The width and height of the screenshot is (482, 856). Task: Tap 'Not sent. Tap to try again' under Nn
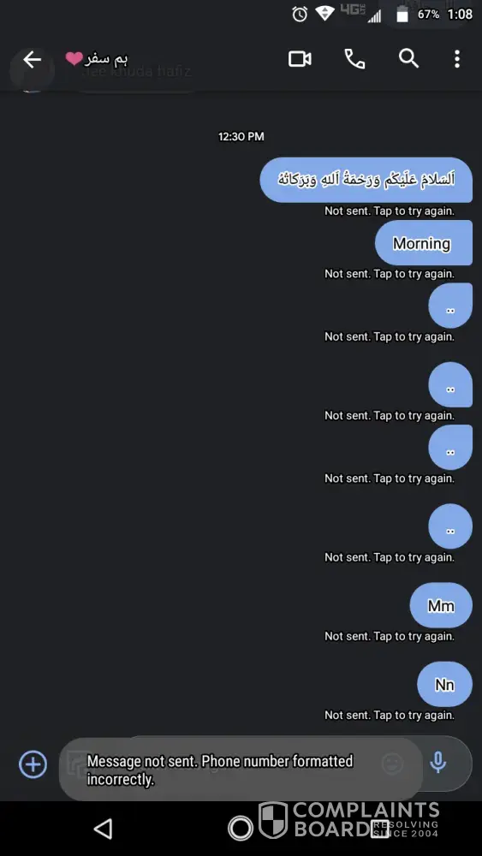click(390, 715)
